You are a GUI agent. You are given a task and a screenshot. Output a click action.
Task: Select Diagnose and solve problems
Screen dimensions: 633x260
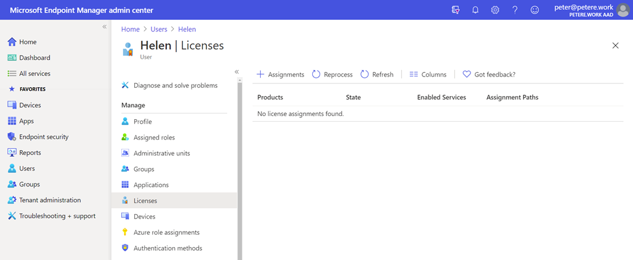point(175,85)
